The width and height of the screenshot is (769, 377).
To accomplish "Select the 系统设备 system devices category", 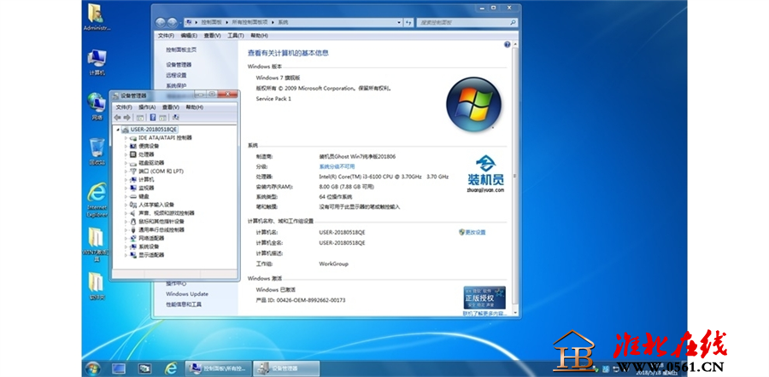I will pyautogui.click(x=149, y=246).
